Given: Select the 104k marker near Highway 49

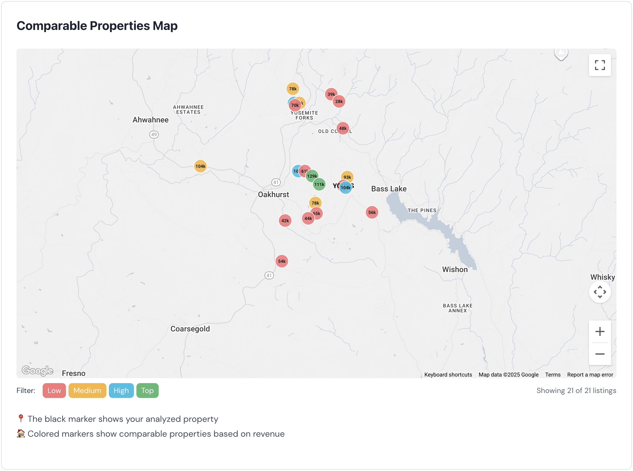Looking at the screenshot, I should pyautogui.click(x=200, y=166).
